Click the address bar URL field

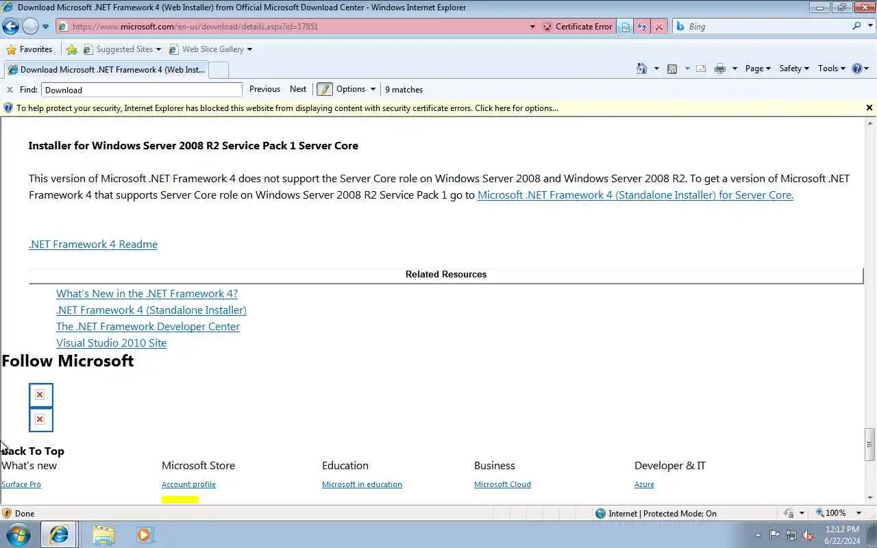click(x=291, y=27)
